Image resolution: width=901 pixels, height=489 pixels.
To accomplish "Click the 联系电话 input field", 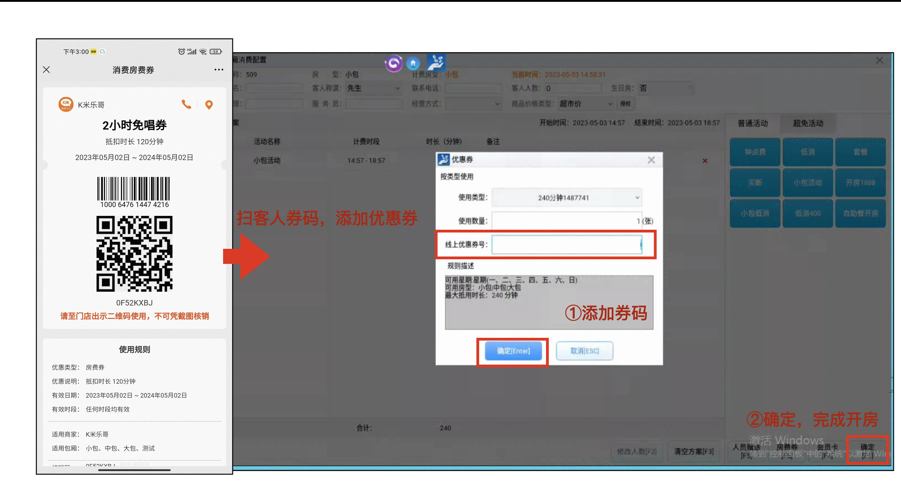I will point(473,88).
